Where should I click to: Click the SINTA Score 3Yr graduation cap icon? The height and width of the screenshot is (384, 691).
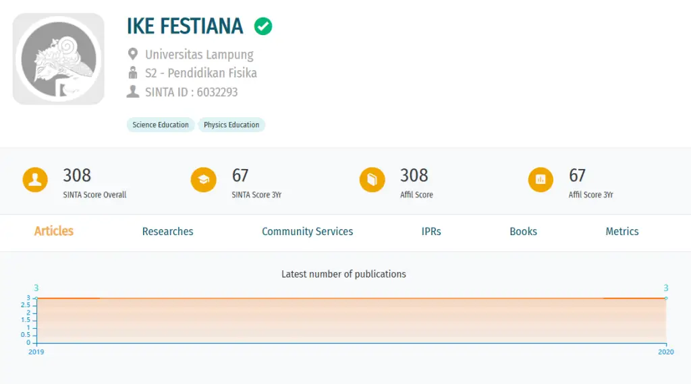(204, 179)
